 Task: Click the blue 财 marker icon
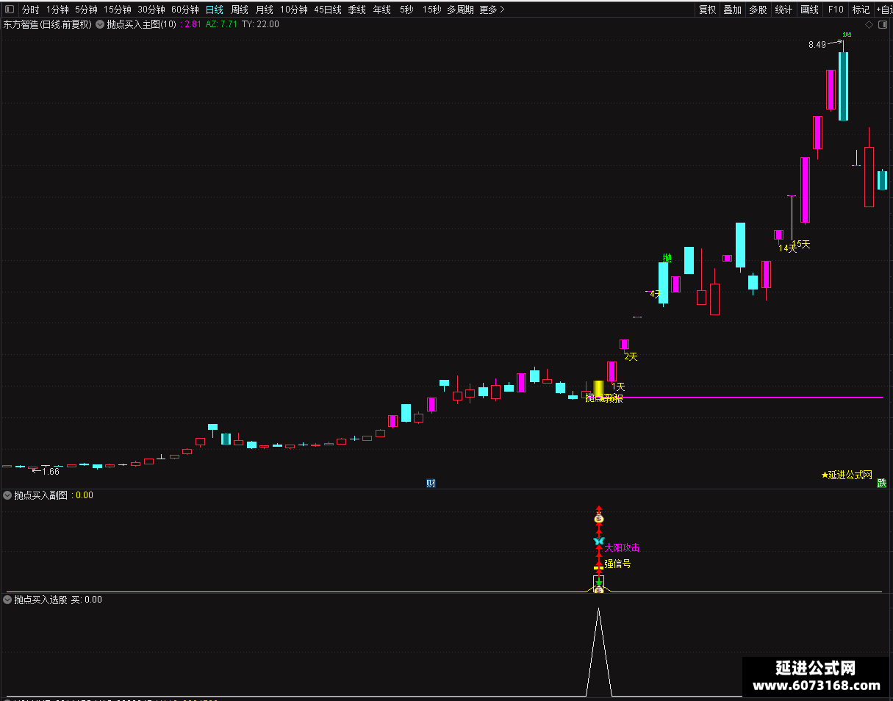click(x=431, y=483)
